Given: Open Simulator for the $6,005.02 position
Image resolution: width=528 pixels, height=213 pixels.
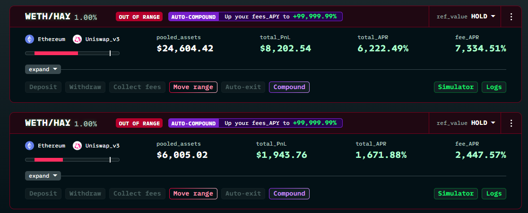Looking at the screenshot, I should point(456,194).
